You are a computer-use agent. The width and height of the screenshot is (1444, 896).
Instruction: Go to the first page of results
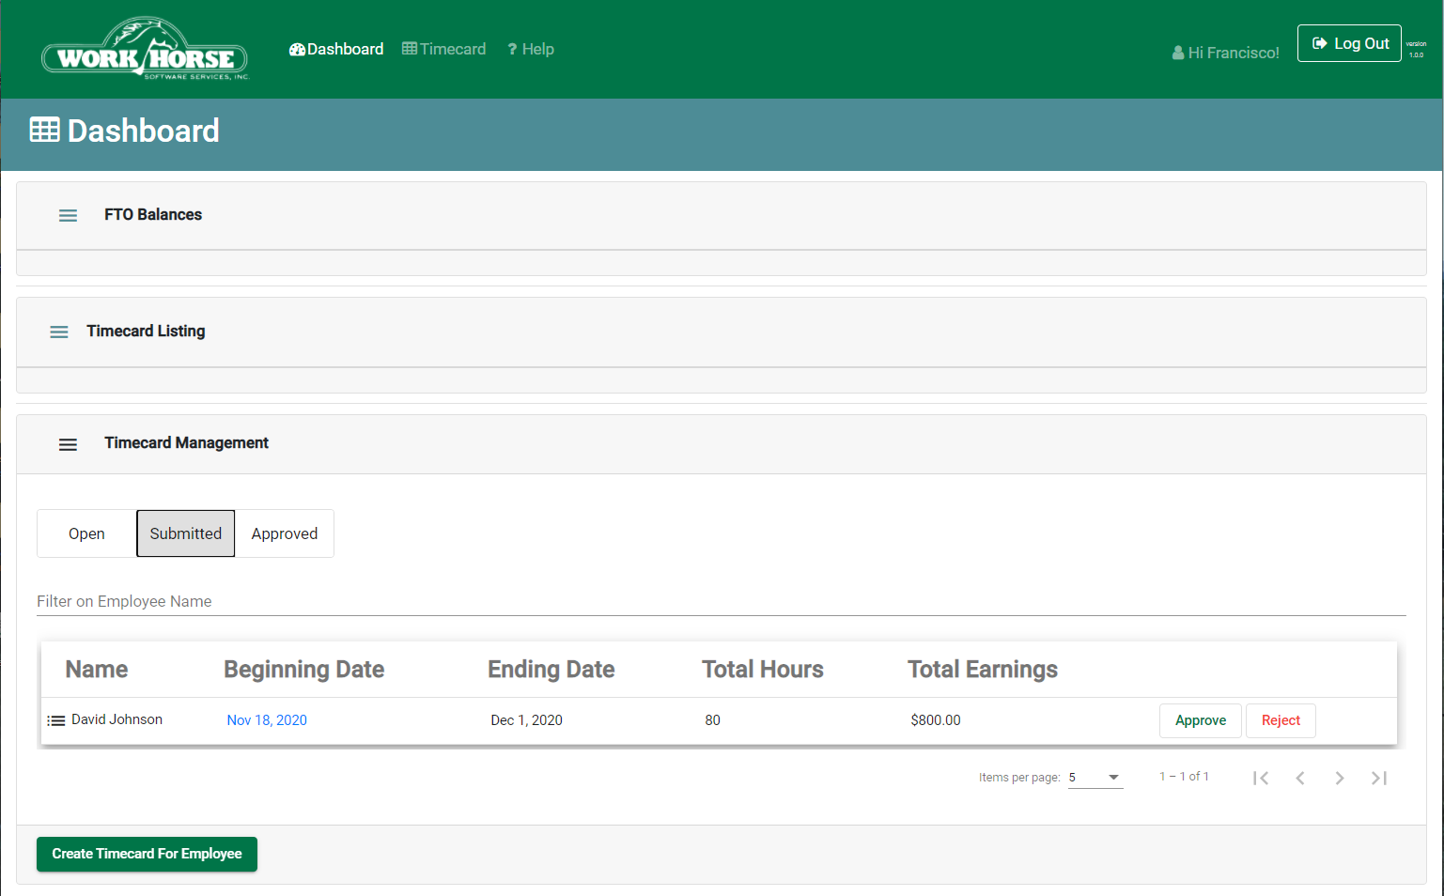[1261, 778]
